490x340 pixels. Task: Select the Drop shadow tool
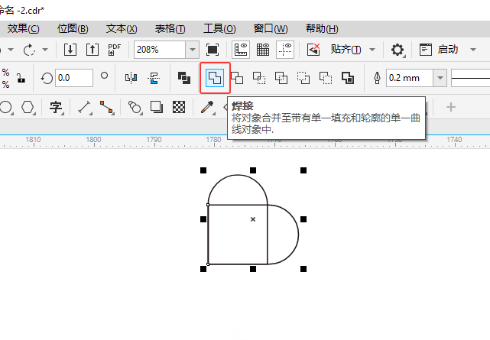[157, 108]
